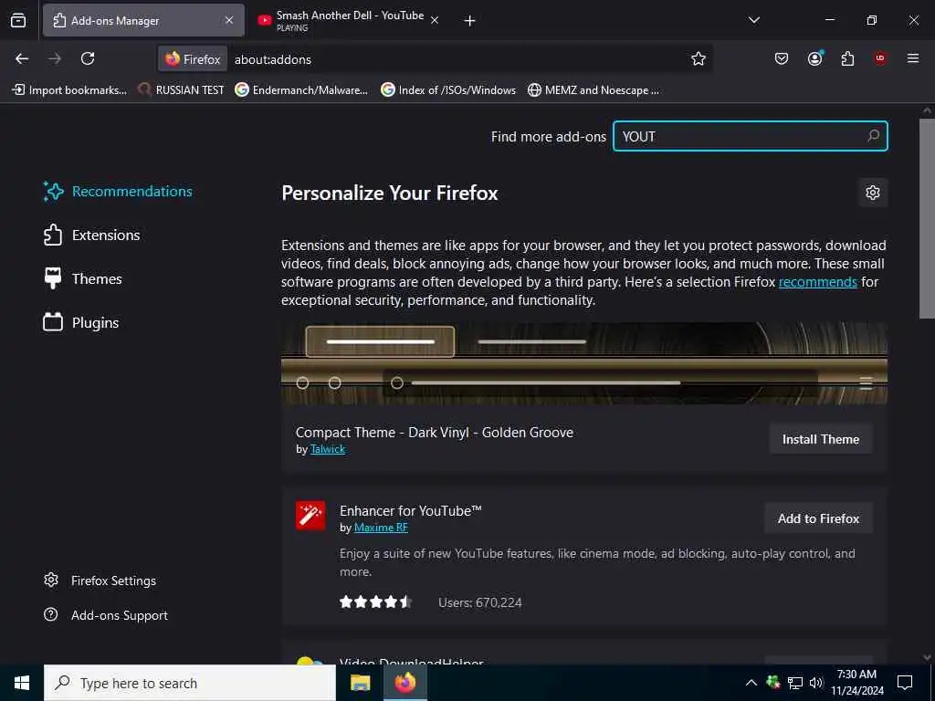The image size is (935, 701).
Task: Open the Extensions toolbar panel
Action: coord(847,58)
